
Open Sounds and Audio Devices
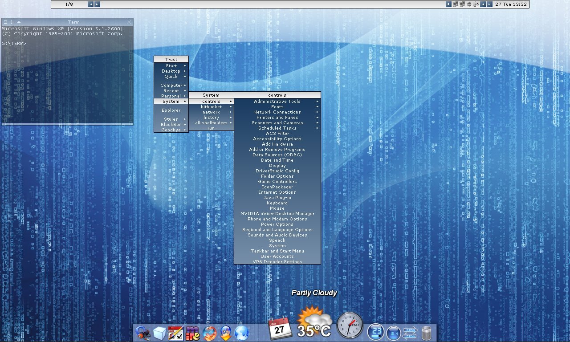[277, 235]
